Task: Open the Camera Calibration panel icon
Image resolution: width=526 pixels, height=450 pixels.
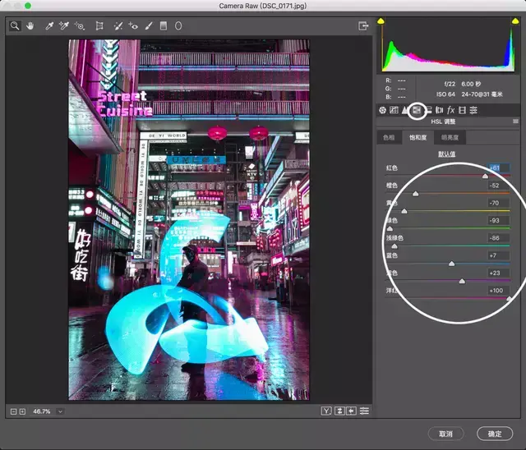Action: pyautogui.click(x=462, y=110)
